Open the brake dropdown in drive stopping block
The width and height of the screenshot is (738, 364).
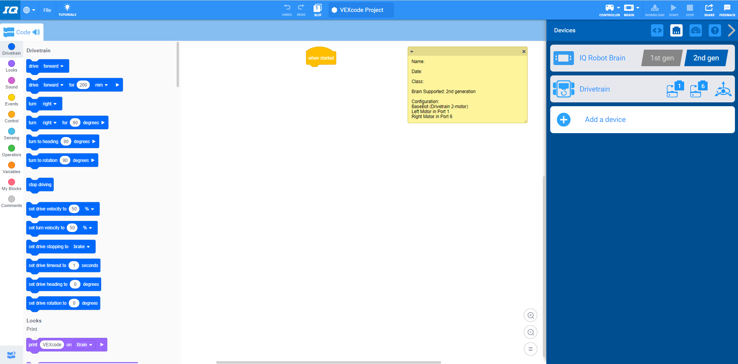82,247
